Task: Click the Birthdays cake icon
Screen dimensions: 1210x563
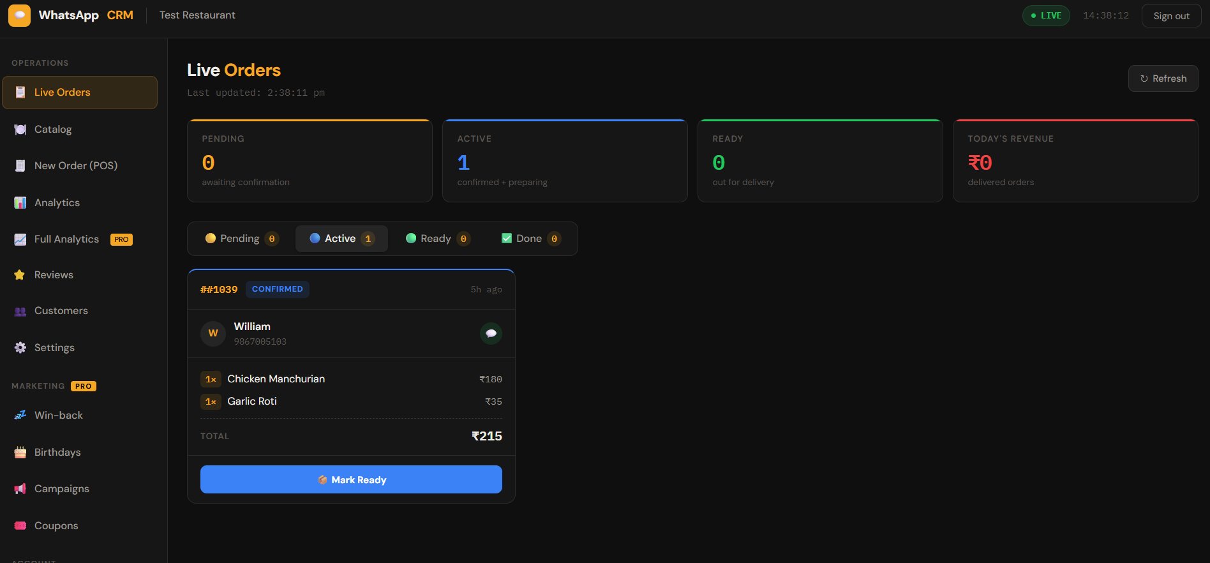Action: pyautogui.click(x=20, y=453)
